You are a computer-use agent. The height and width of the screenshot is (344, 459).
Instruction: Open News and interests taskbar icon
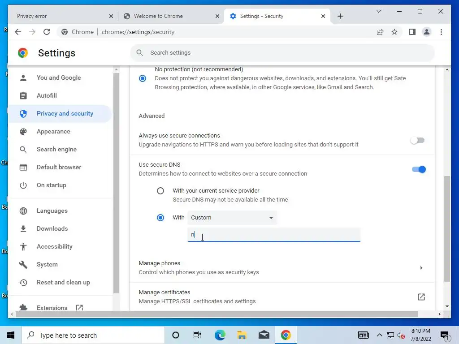[363, 335]
